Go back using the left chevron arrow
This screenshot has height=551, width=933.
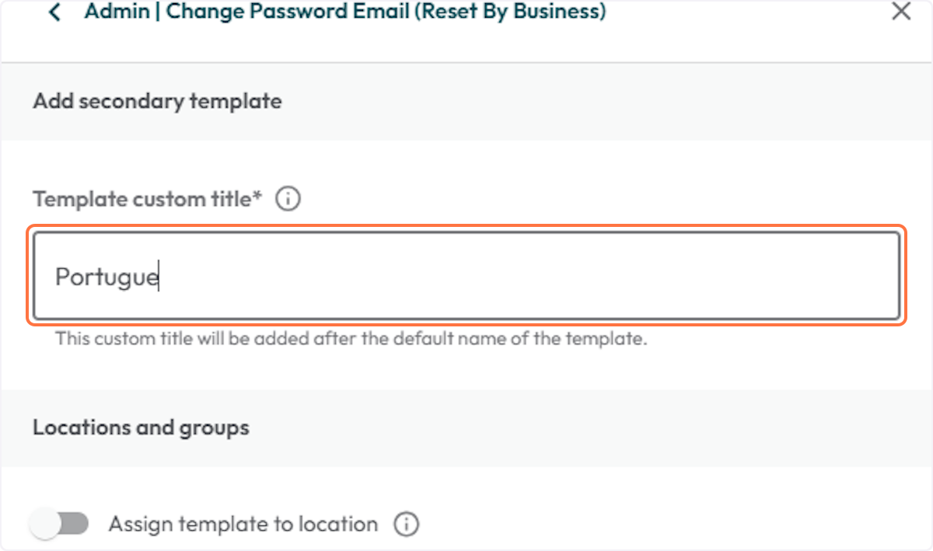(54, 12)
